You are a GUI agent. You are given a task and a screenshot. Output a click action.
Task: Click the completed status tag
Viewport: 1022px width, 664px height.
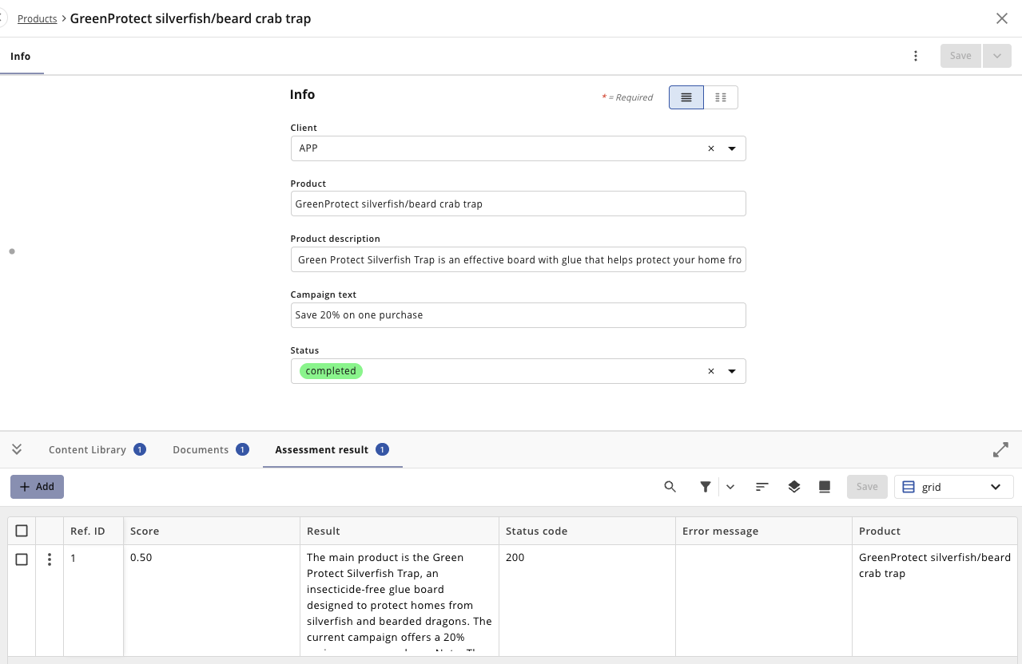click(331, 371)
